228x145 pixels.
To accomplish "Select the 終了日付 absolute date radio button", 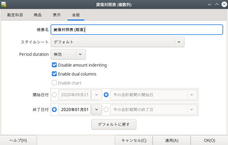I will tap(54, 110).
